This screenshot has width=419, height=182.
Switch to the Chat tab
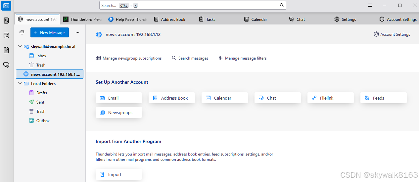point(308,19)
